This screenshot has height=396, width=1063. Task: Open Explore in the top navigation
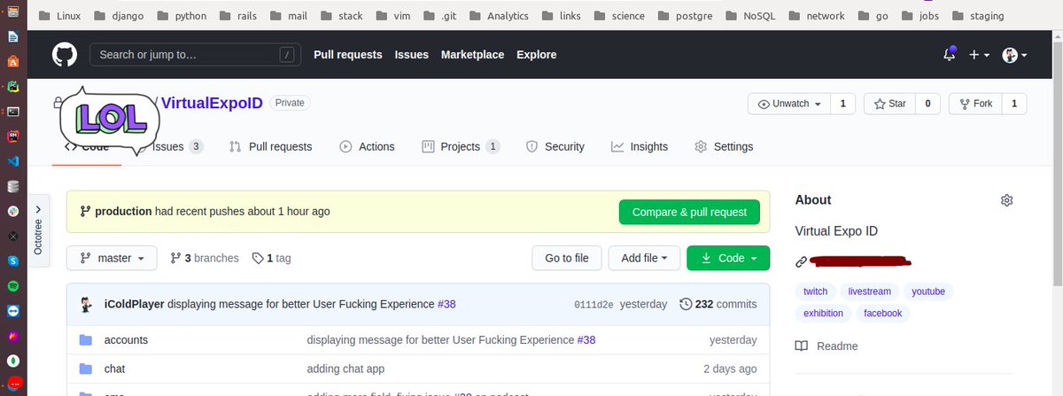coord(537,55)
